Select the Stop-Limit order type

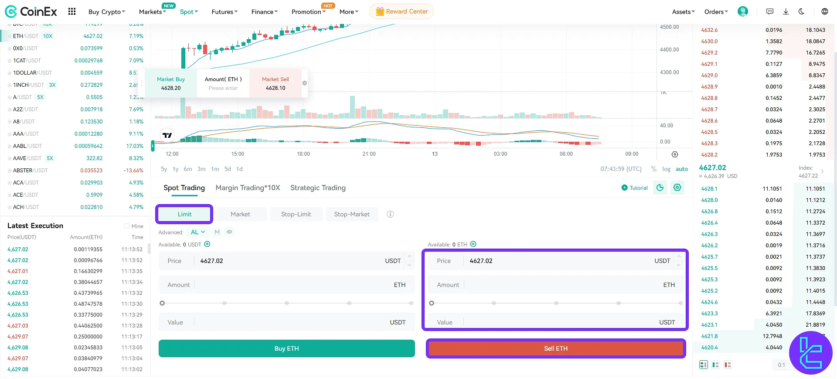click(296, 214)
